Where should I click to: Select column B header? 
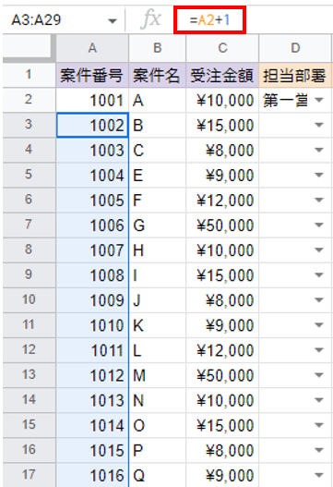[158, 48]
